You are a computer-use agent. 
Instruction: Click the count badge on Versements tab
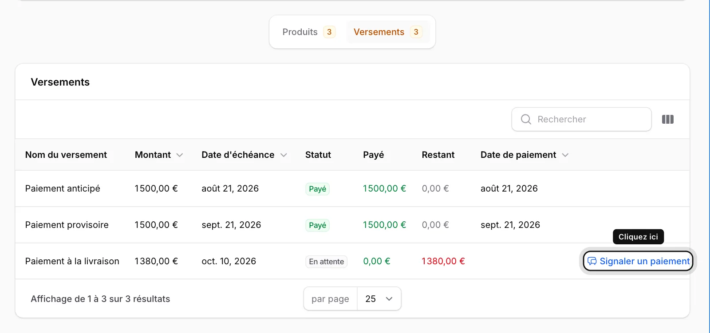[x=416, y=32]
